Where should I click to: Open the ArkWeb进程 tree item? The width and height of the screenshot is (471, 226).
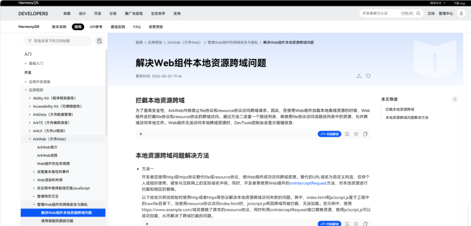[x=47, y=155]
